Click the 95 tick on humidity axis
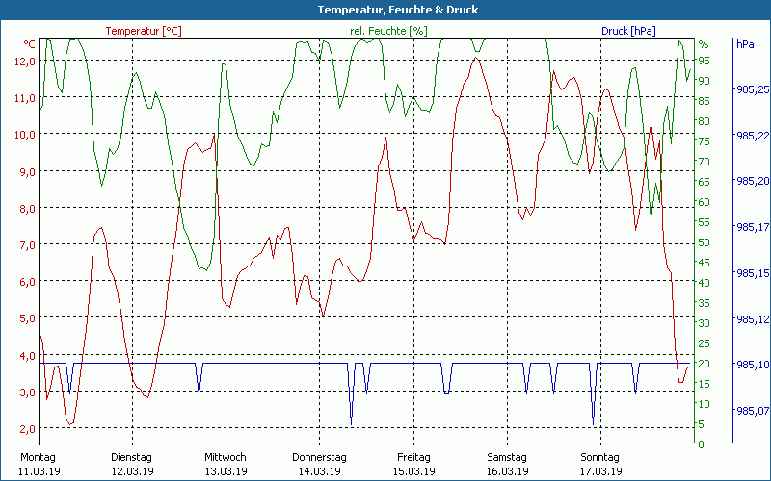 click(704, 61)
